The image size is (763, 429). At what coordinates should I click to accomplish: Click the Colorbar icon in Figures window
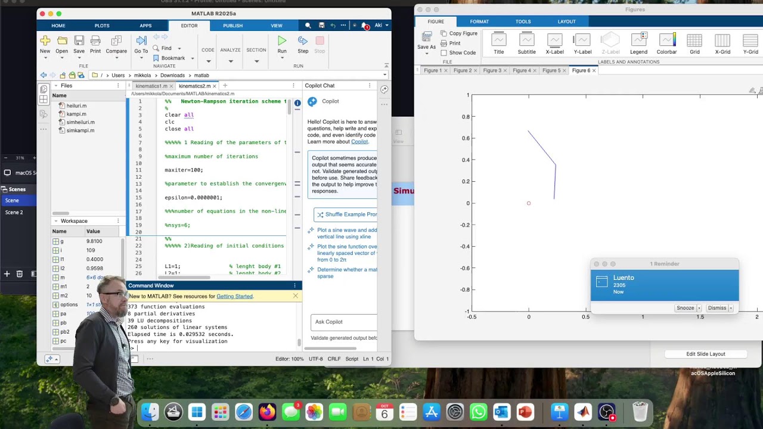tap(666, 40)
